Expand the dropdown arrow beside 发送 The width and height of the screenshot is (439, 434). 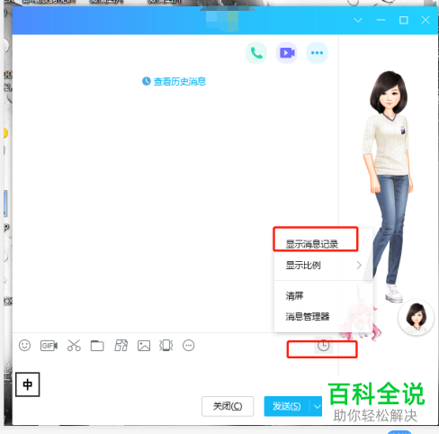[x=317, y=406]
